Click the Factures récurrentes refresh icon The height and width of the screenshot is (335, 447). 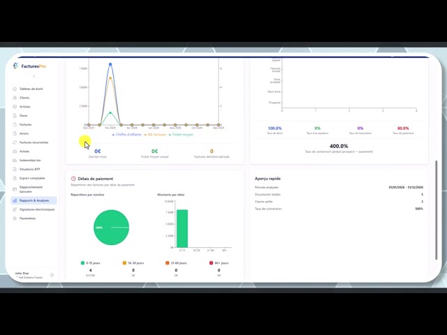click(x=15, y=142)
